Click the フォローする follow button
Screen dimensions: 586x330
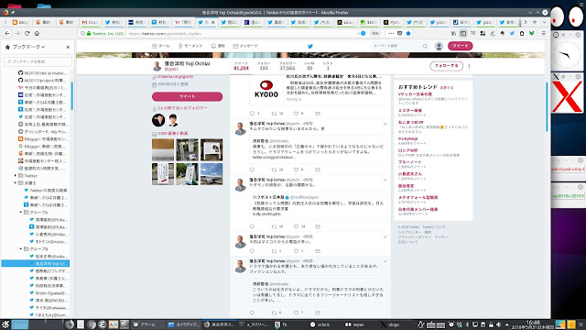tap(446, 66)
